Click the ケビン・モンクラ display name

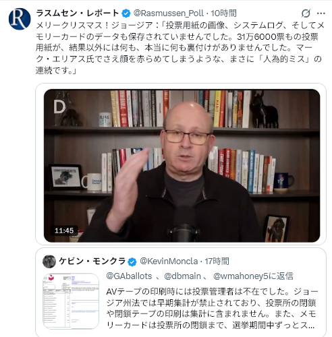pyautogui.click(x=92, y=262)
